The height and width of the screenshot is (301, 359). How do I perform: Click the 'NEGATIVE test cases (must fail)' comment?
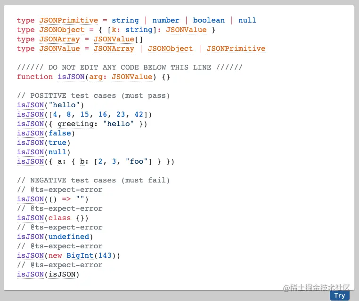click(93, 180)
